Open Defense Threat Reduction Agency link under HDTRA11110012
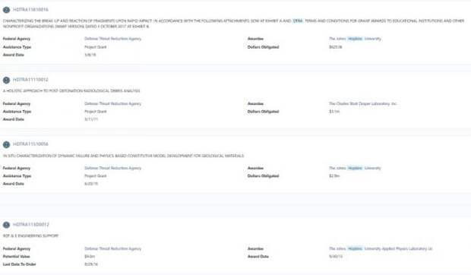 [x=112, y=103]
